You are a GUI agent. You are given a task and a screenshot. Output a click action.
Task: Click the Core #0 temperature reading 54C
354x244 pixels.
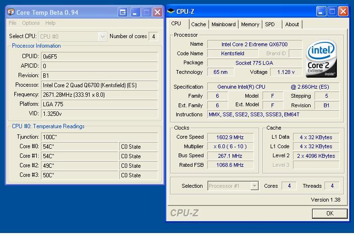pyautogui.click(x=80, y=146)
